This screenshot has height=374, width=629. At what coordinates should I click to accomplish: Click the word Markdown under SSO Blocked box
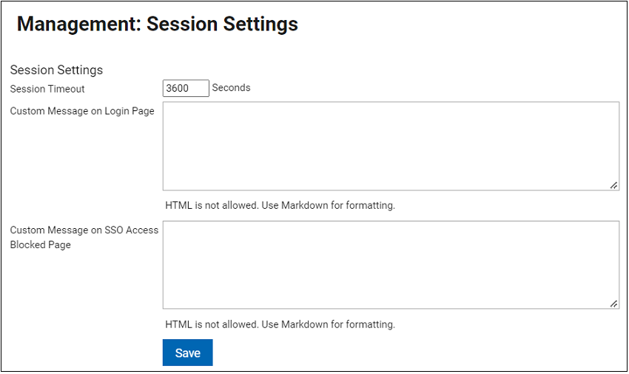[305, 324]
